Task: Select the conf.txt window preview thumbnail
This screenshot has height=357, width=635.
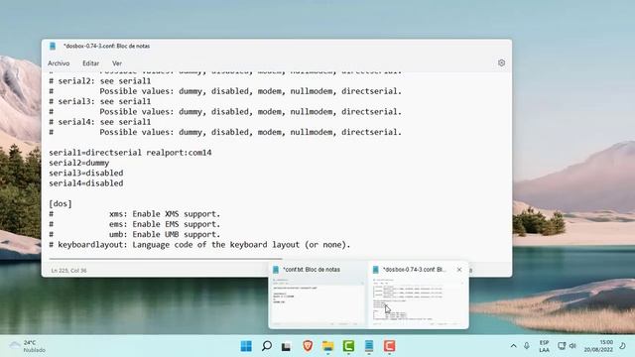Action: click(x=317, y=301)
